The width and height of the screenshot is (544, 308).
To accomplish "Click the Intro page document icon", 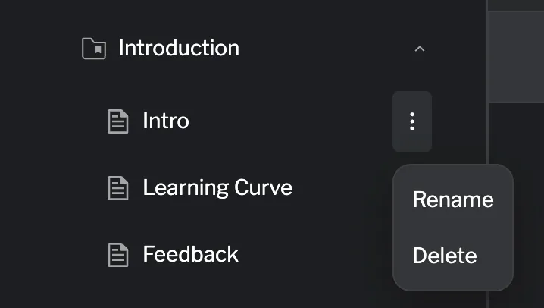I will point(117,121).
